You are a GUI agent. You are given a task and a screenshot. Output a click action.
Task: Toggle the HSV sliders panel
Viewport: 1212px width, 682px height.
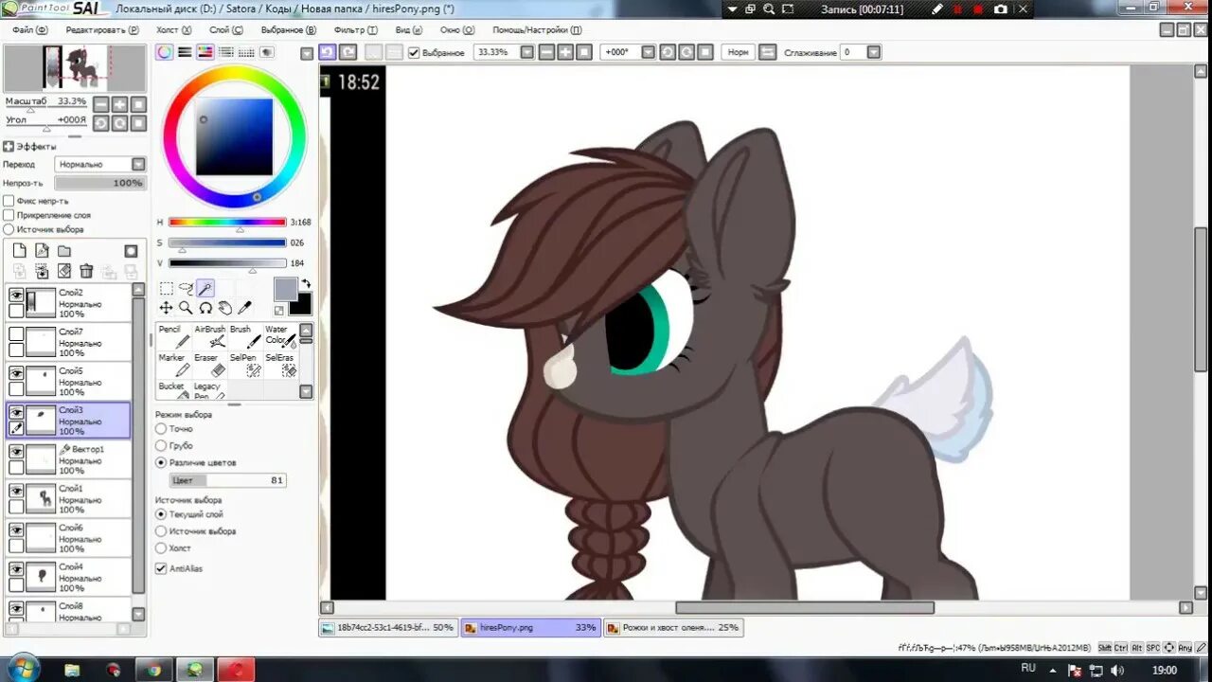[205, 52]
